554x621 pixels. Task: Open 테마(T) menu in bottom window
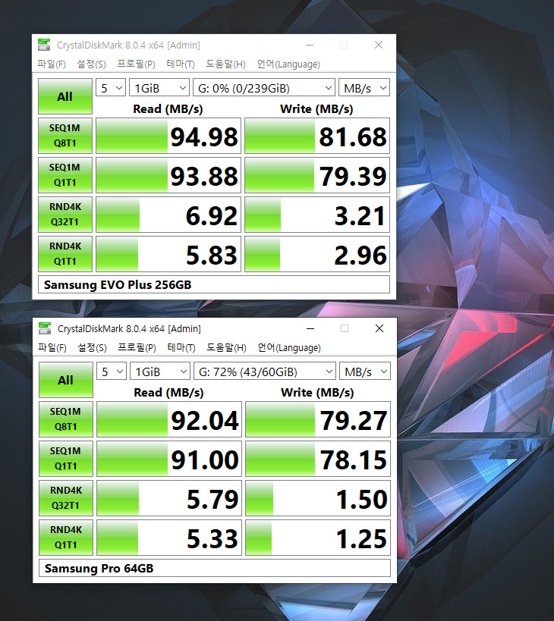point(181,348)
